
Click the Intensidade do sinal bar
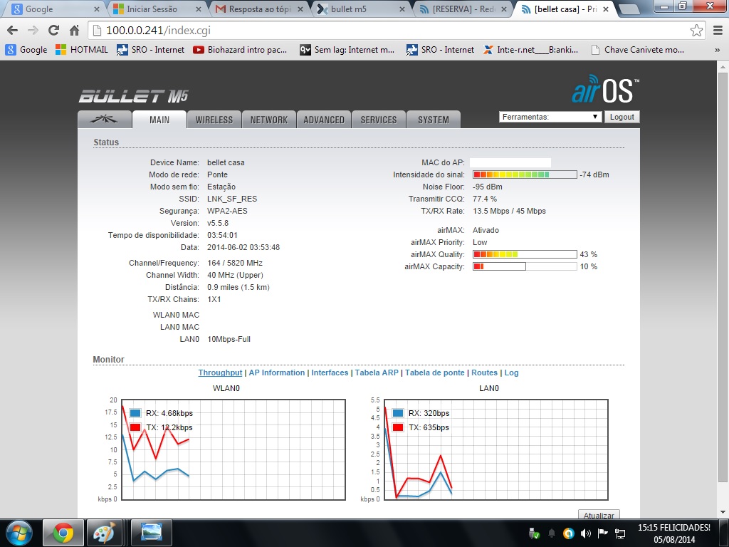click(x=525, y=174)
